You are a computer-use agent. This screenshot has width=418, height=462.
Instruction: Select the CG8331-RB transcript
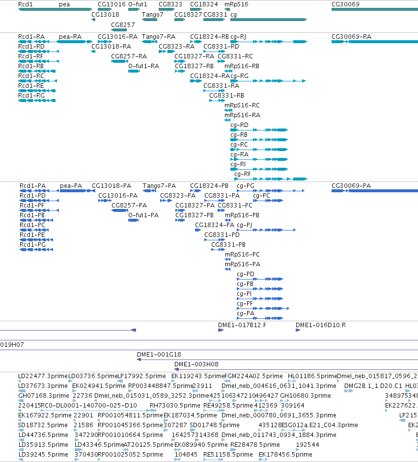tap(227, 96)
